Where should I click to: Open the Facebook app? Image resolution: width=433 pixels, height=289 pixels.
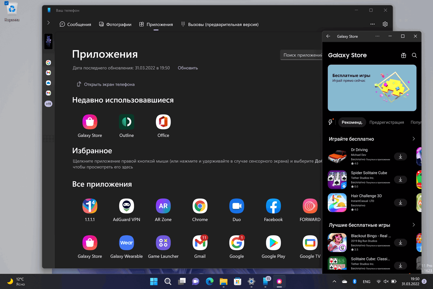(x=273, y=206)
